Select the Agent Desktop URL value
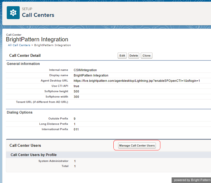 click(137, 81)
